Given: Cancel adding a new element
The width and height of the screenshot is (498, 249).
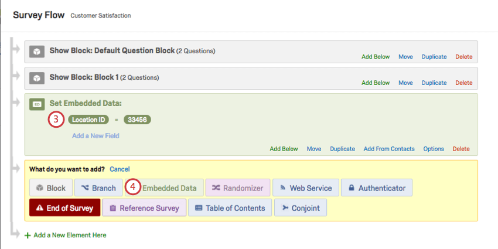Looking at the screenshot, I should coord(120,169).
